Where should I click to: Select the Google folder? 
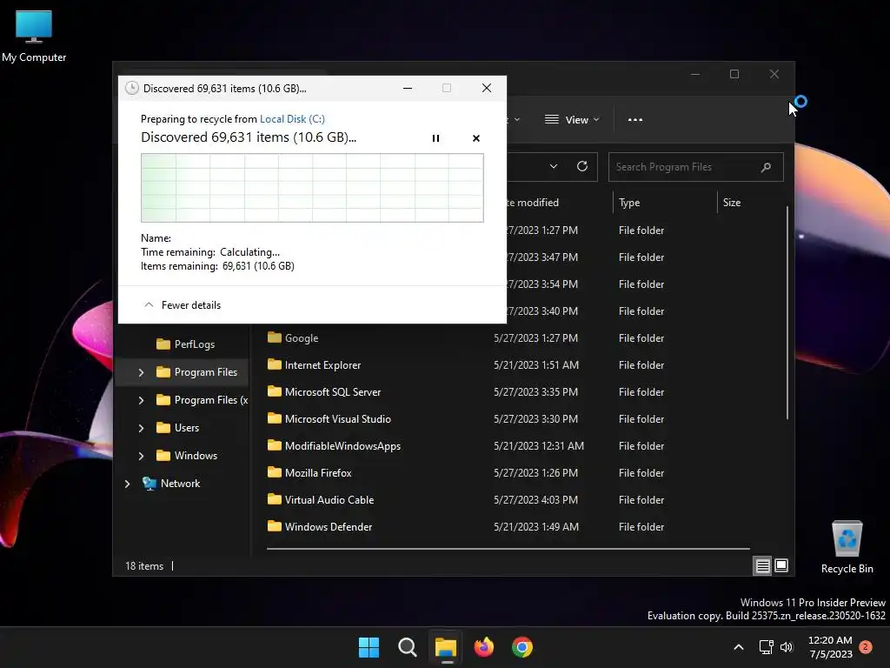(302, 338)
